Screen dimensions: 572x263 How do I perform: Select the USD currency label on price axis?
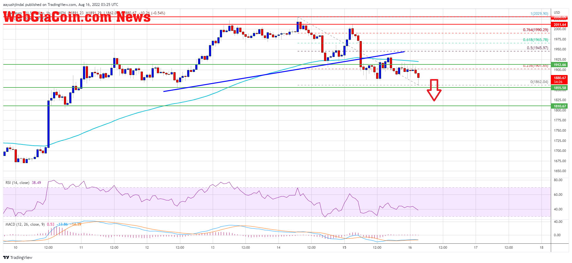click(557, 12)
